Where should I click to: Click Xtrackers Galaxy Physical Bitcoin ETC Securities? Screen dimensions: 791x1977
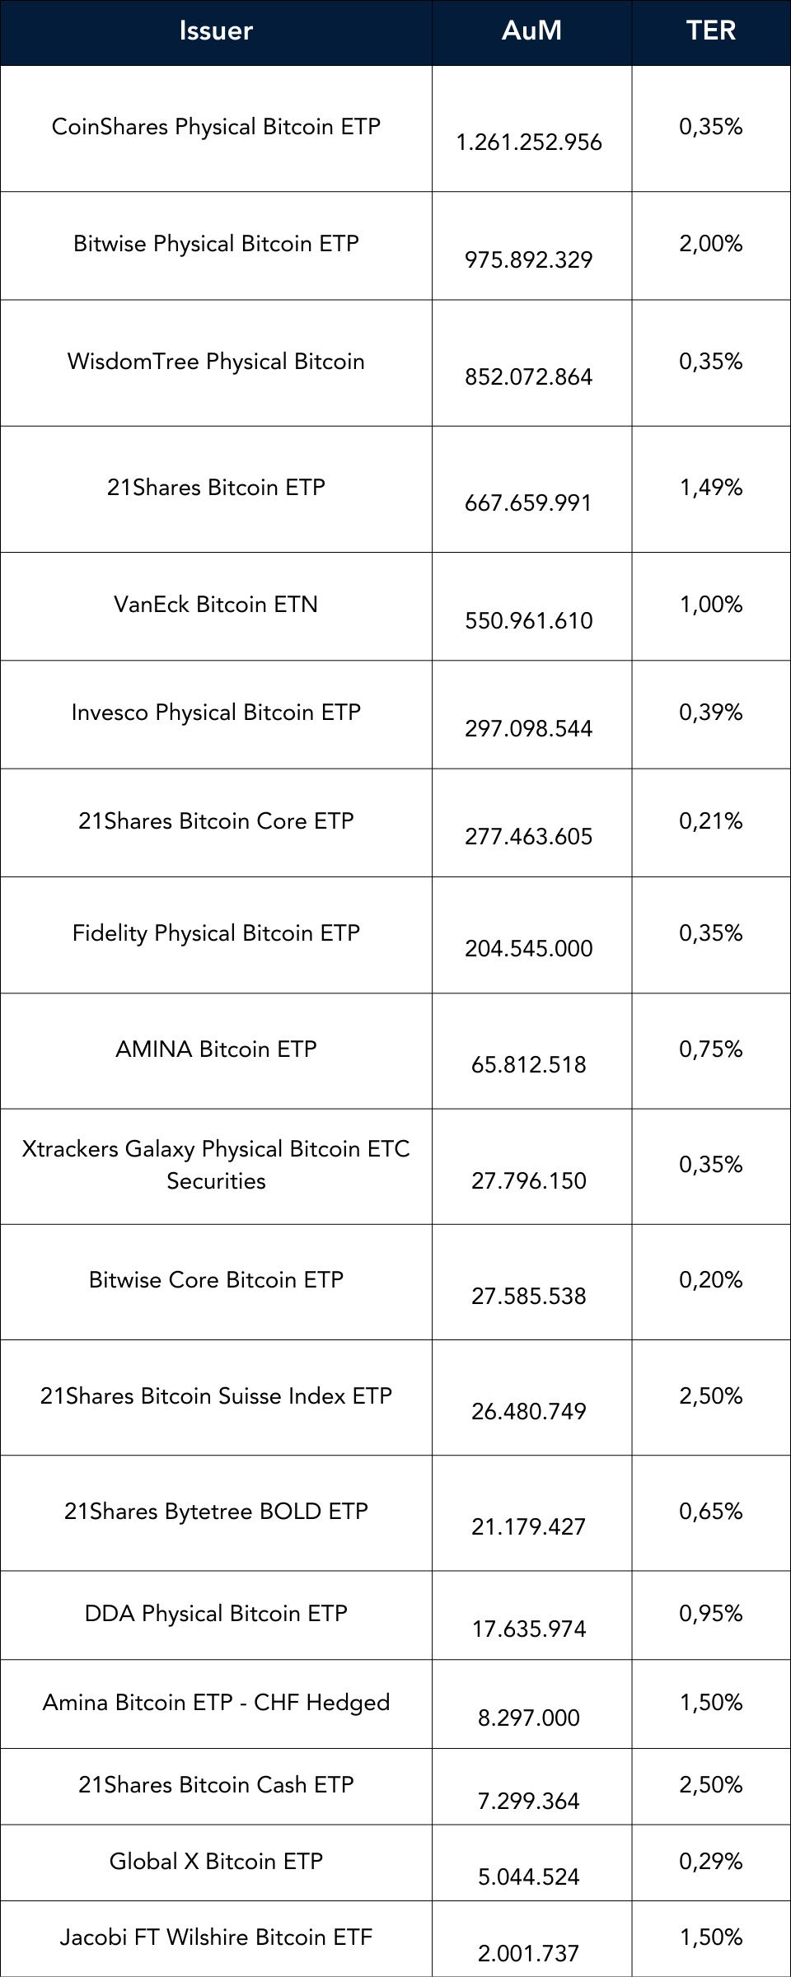[x=216, y=1165]
